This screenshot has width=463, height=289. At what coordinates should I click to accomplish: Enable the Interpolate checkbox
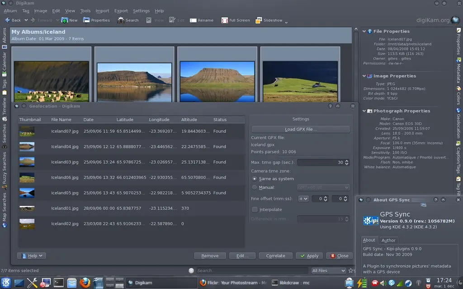tap(255, 210)
